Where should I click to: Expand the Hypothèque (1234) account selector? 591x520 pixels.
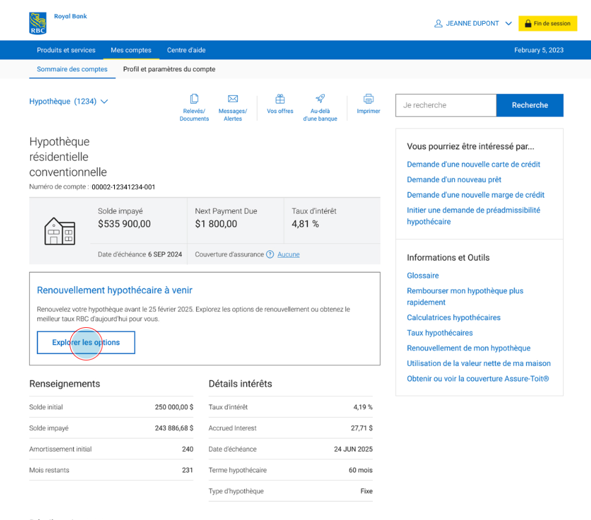click(68, 101)
